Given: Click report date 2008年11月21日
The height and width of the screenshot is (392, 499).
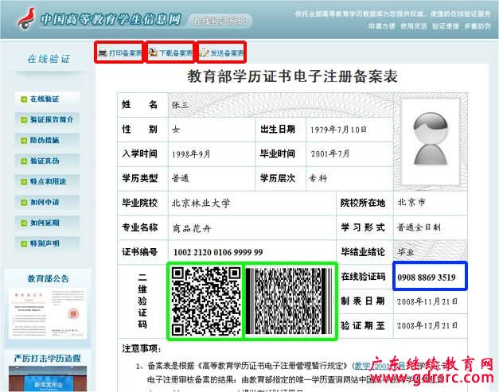Looking at the screenshot, I should coord(427,301).
